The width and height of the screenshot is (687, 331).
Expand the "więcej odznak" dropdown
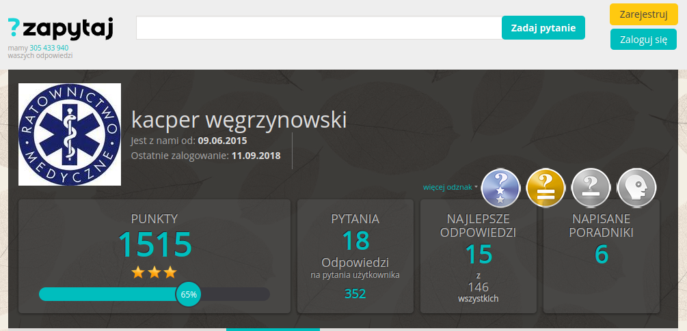450,186
